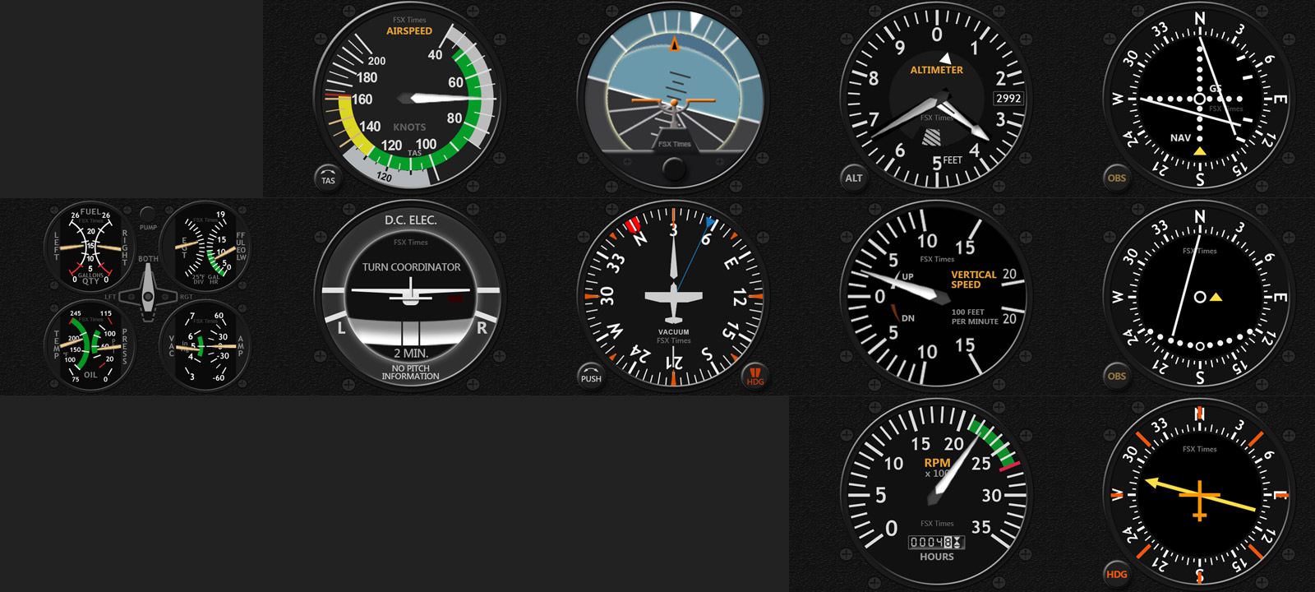Click the attitude indicator adjustment knob

(x=674, y=169)
